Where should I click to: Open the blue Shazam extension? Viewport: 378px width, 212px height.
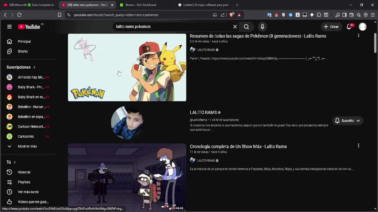[291, 15]
